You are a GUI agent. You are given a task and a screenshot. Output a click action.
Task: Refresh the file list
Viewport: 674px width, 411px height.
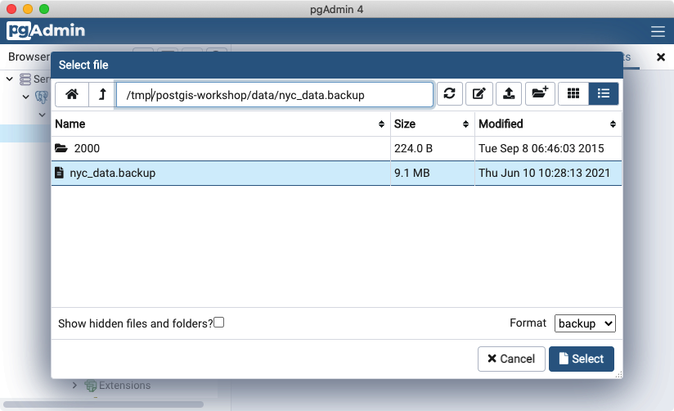tap(449, 94)
